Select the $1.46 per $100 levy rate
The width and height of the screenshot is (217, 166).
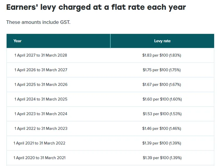[x=162, y=128]
